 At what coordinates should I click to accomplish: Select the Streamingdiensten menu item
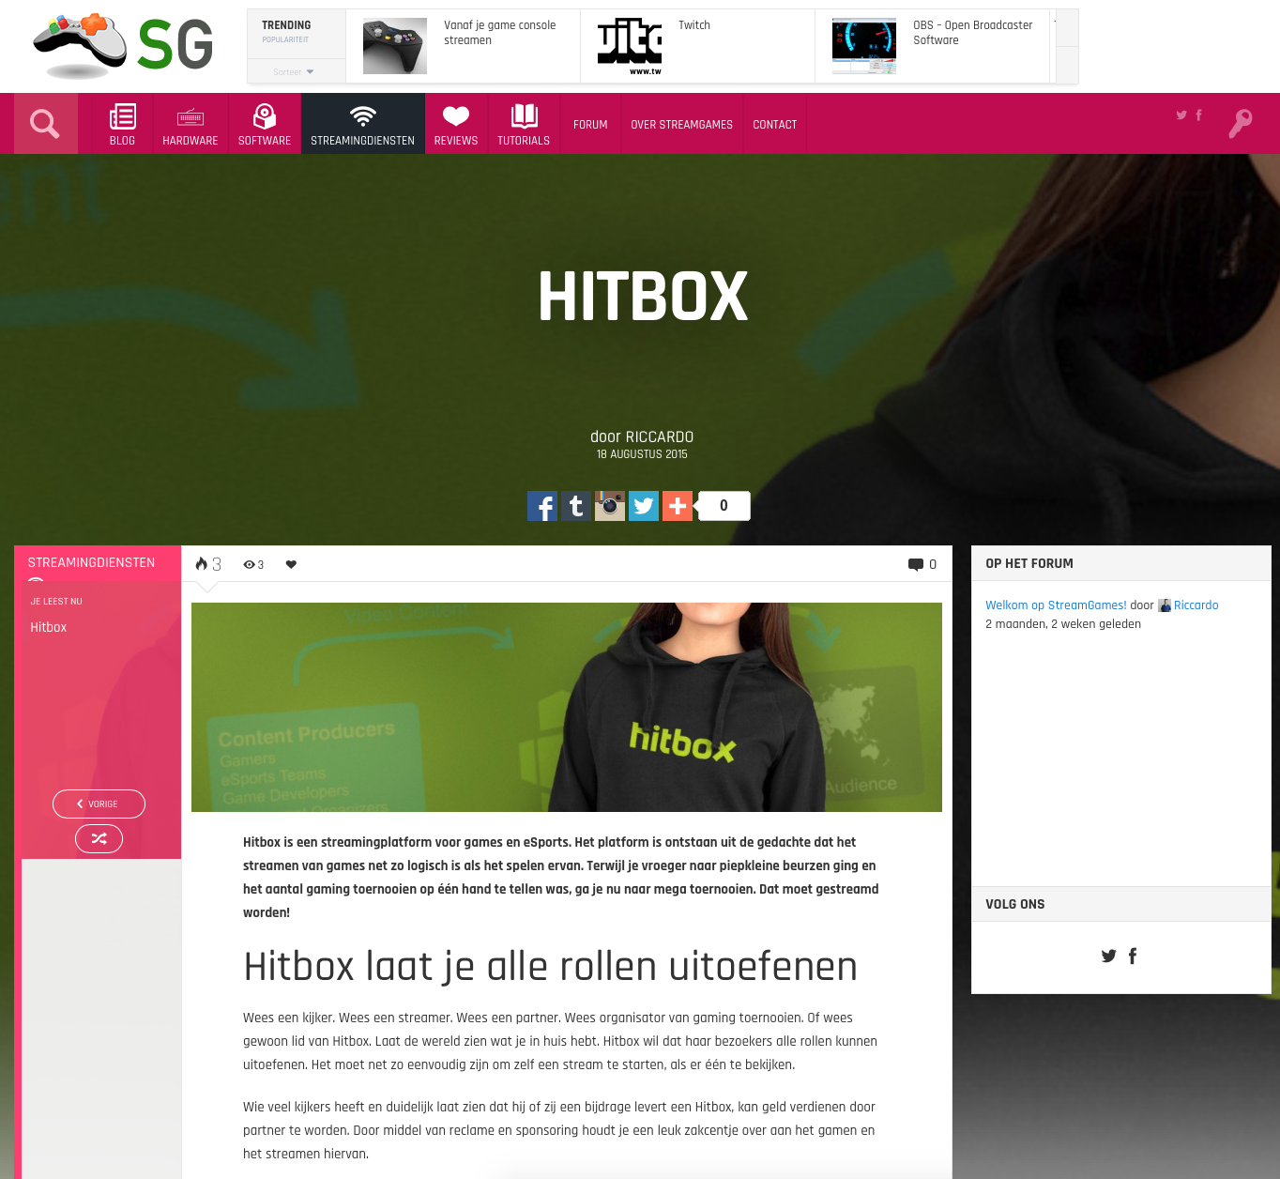point(363,124)
